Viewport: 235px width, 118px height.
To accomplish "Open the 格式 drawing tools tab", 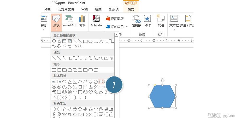I will click(131, 9).
